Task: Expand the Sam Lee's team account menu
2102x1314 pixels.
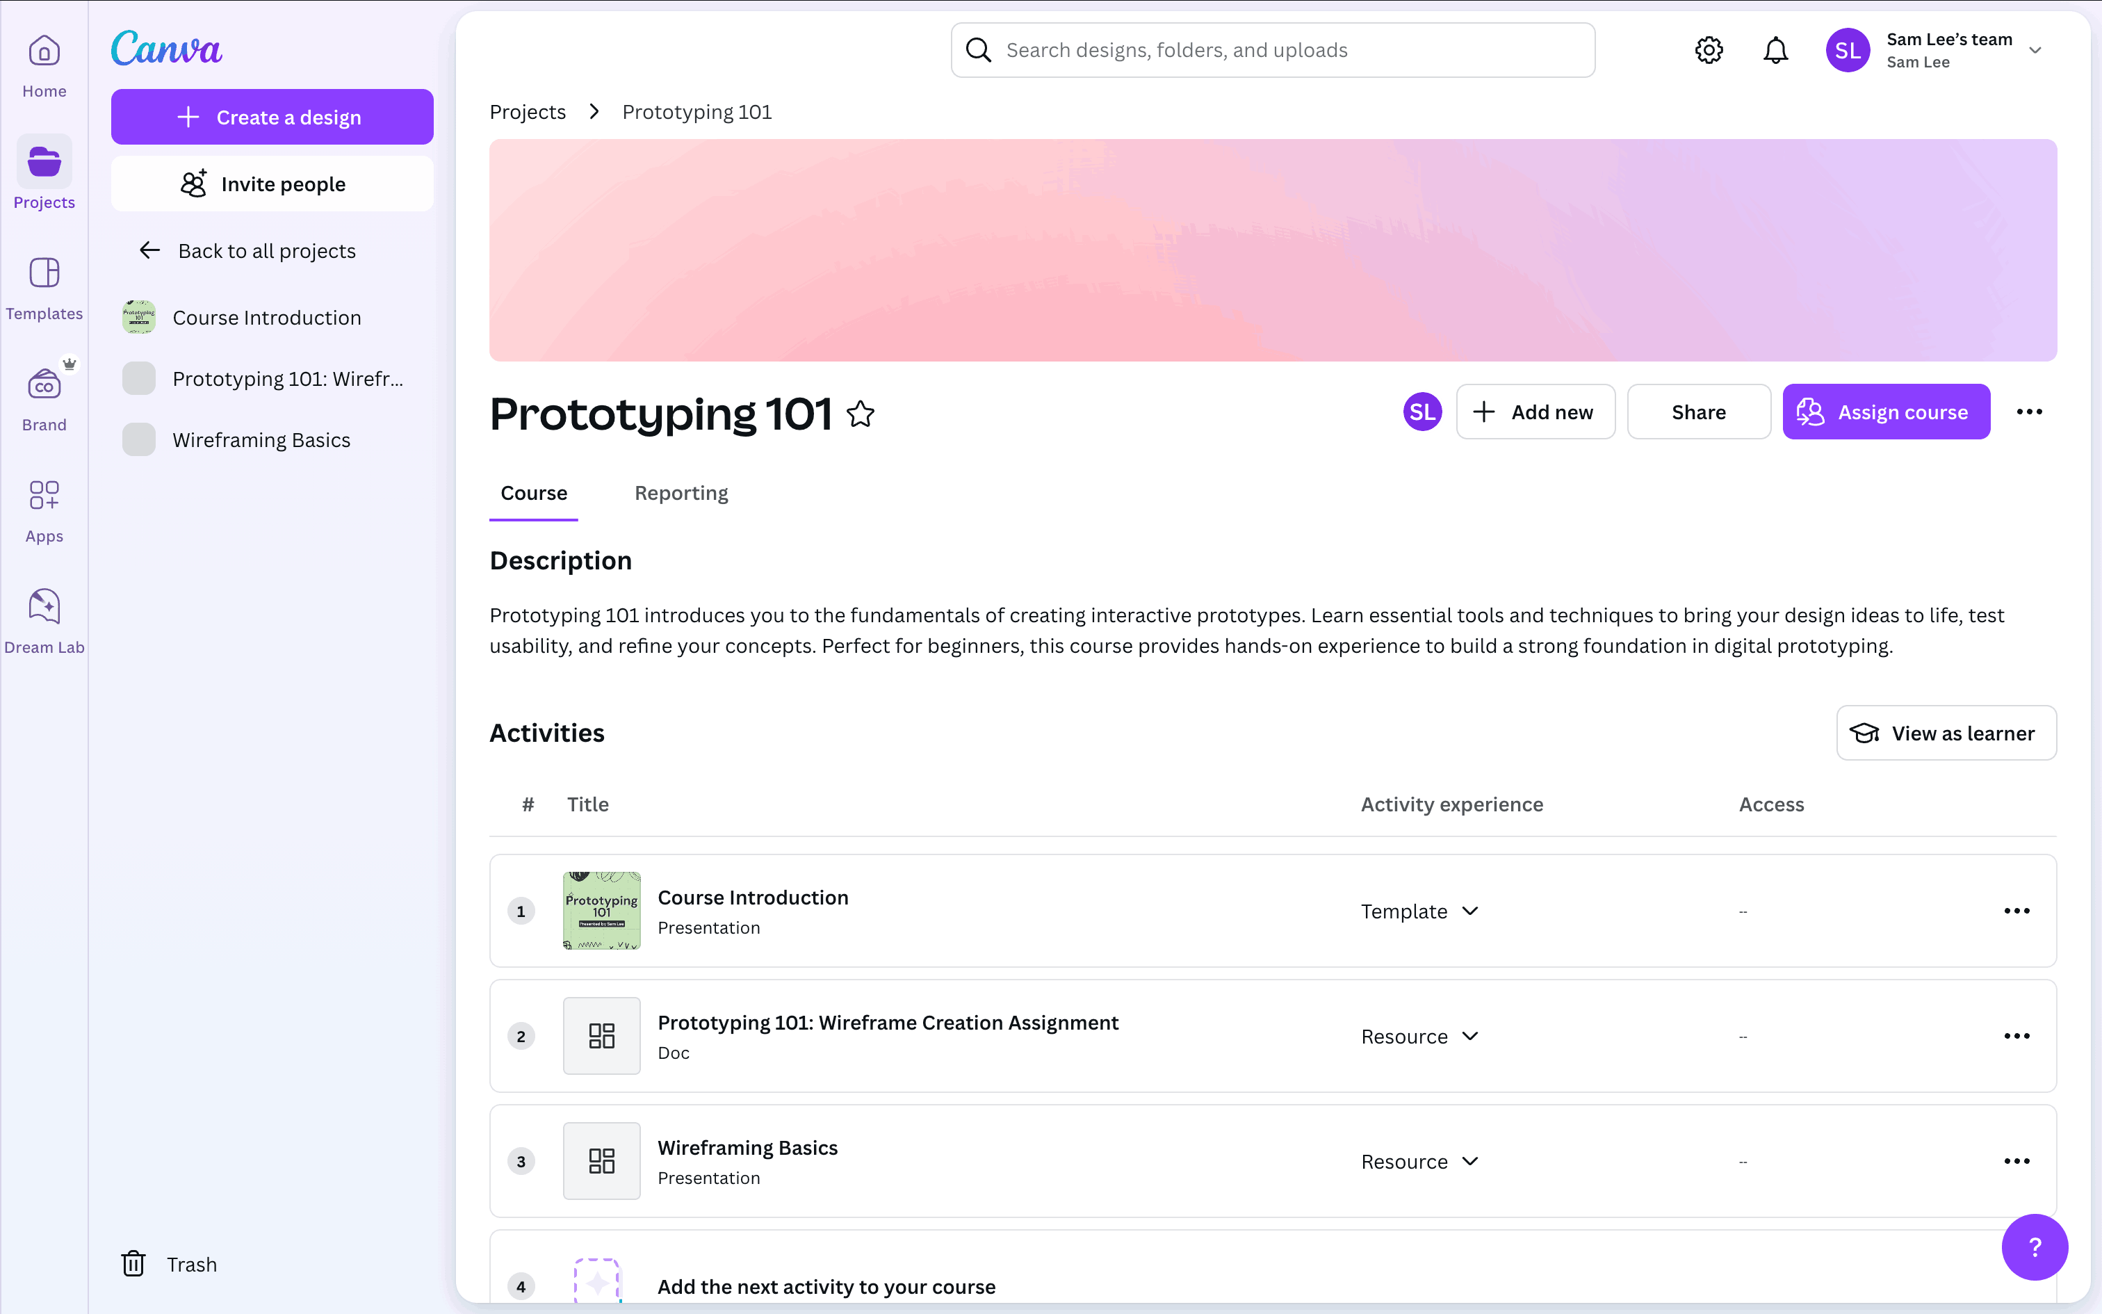Action: (2035, 50)
